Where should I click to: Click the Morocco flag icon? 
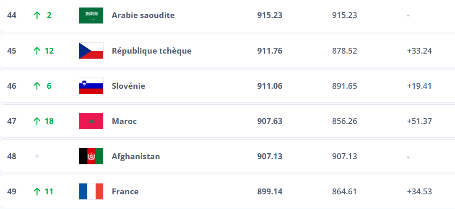91,121
